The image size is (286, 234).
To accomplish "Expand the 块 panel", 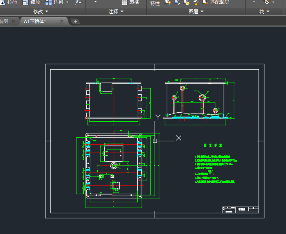I will (264, 12).
